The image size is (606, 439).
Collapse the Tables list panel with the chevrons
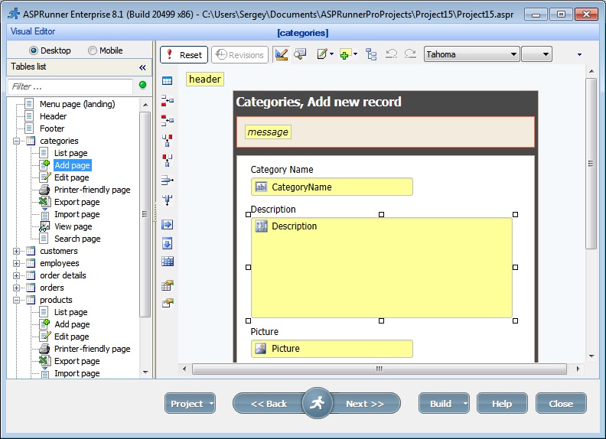[142, 67]
